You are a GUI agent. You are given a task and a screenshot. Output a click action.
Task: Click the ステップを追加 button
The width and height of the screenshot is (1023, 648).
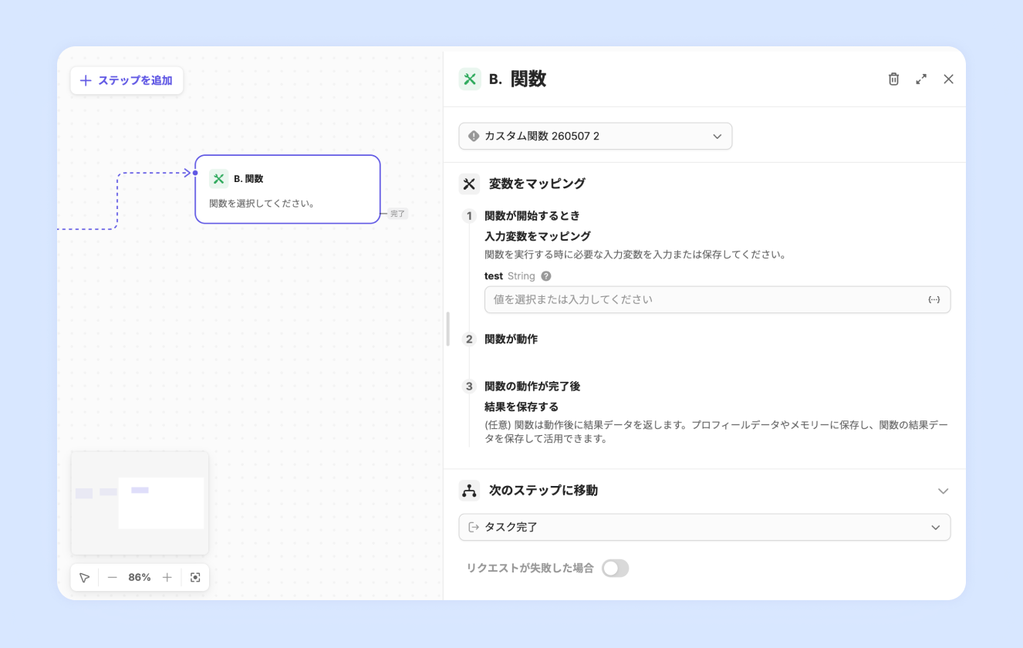click(127, 80)
